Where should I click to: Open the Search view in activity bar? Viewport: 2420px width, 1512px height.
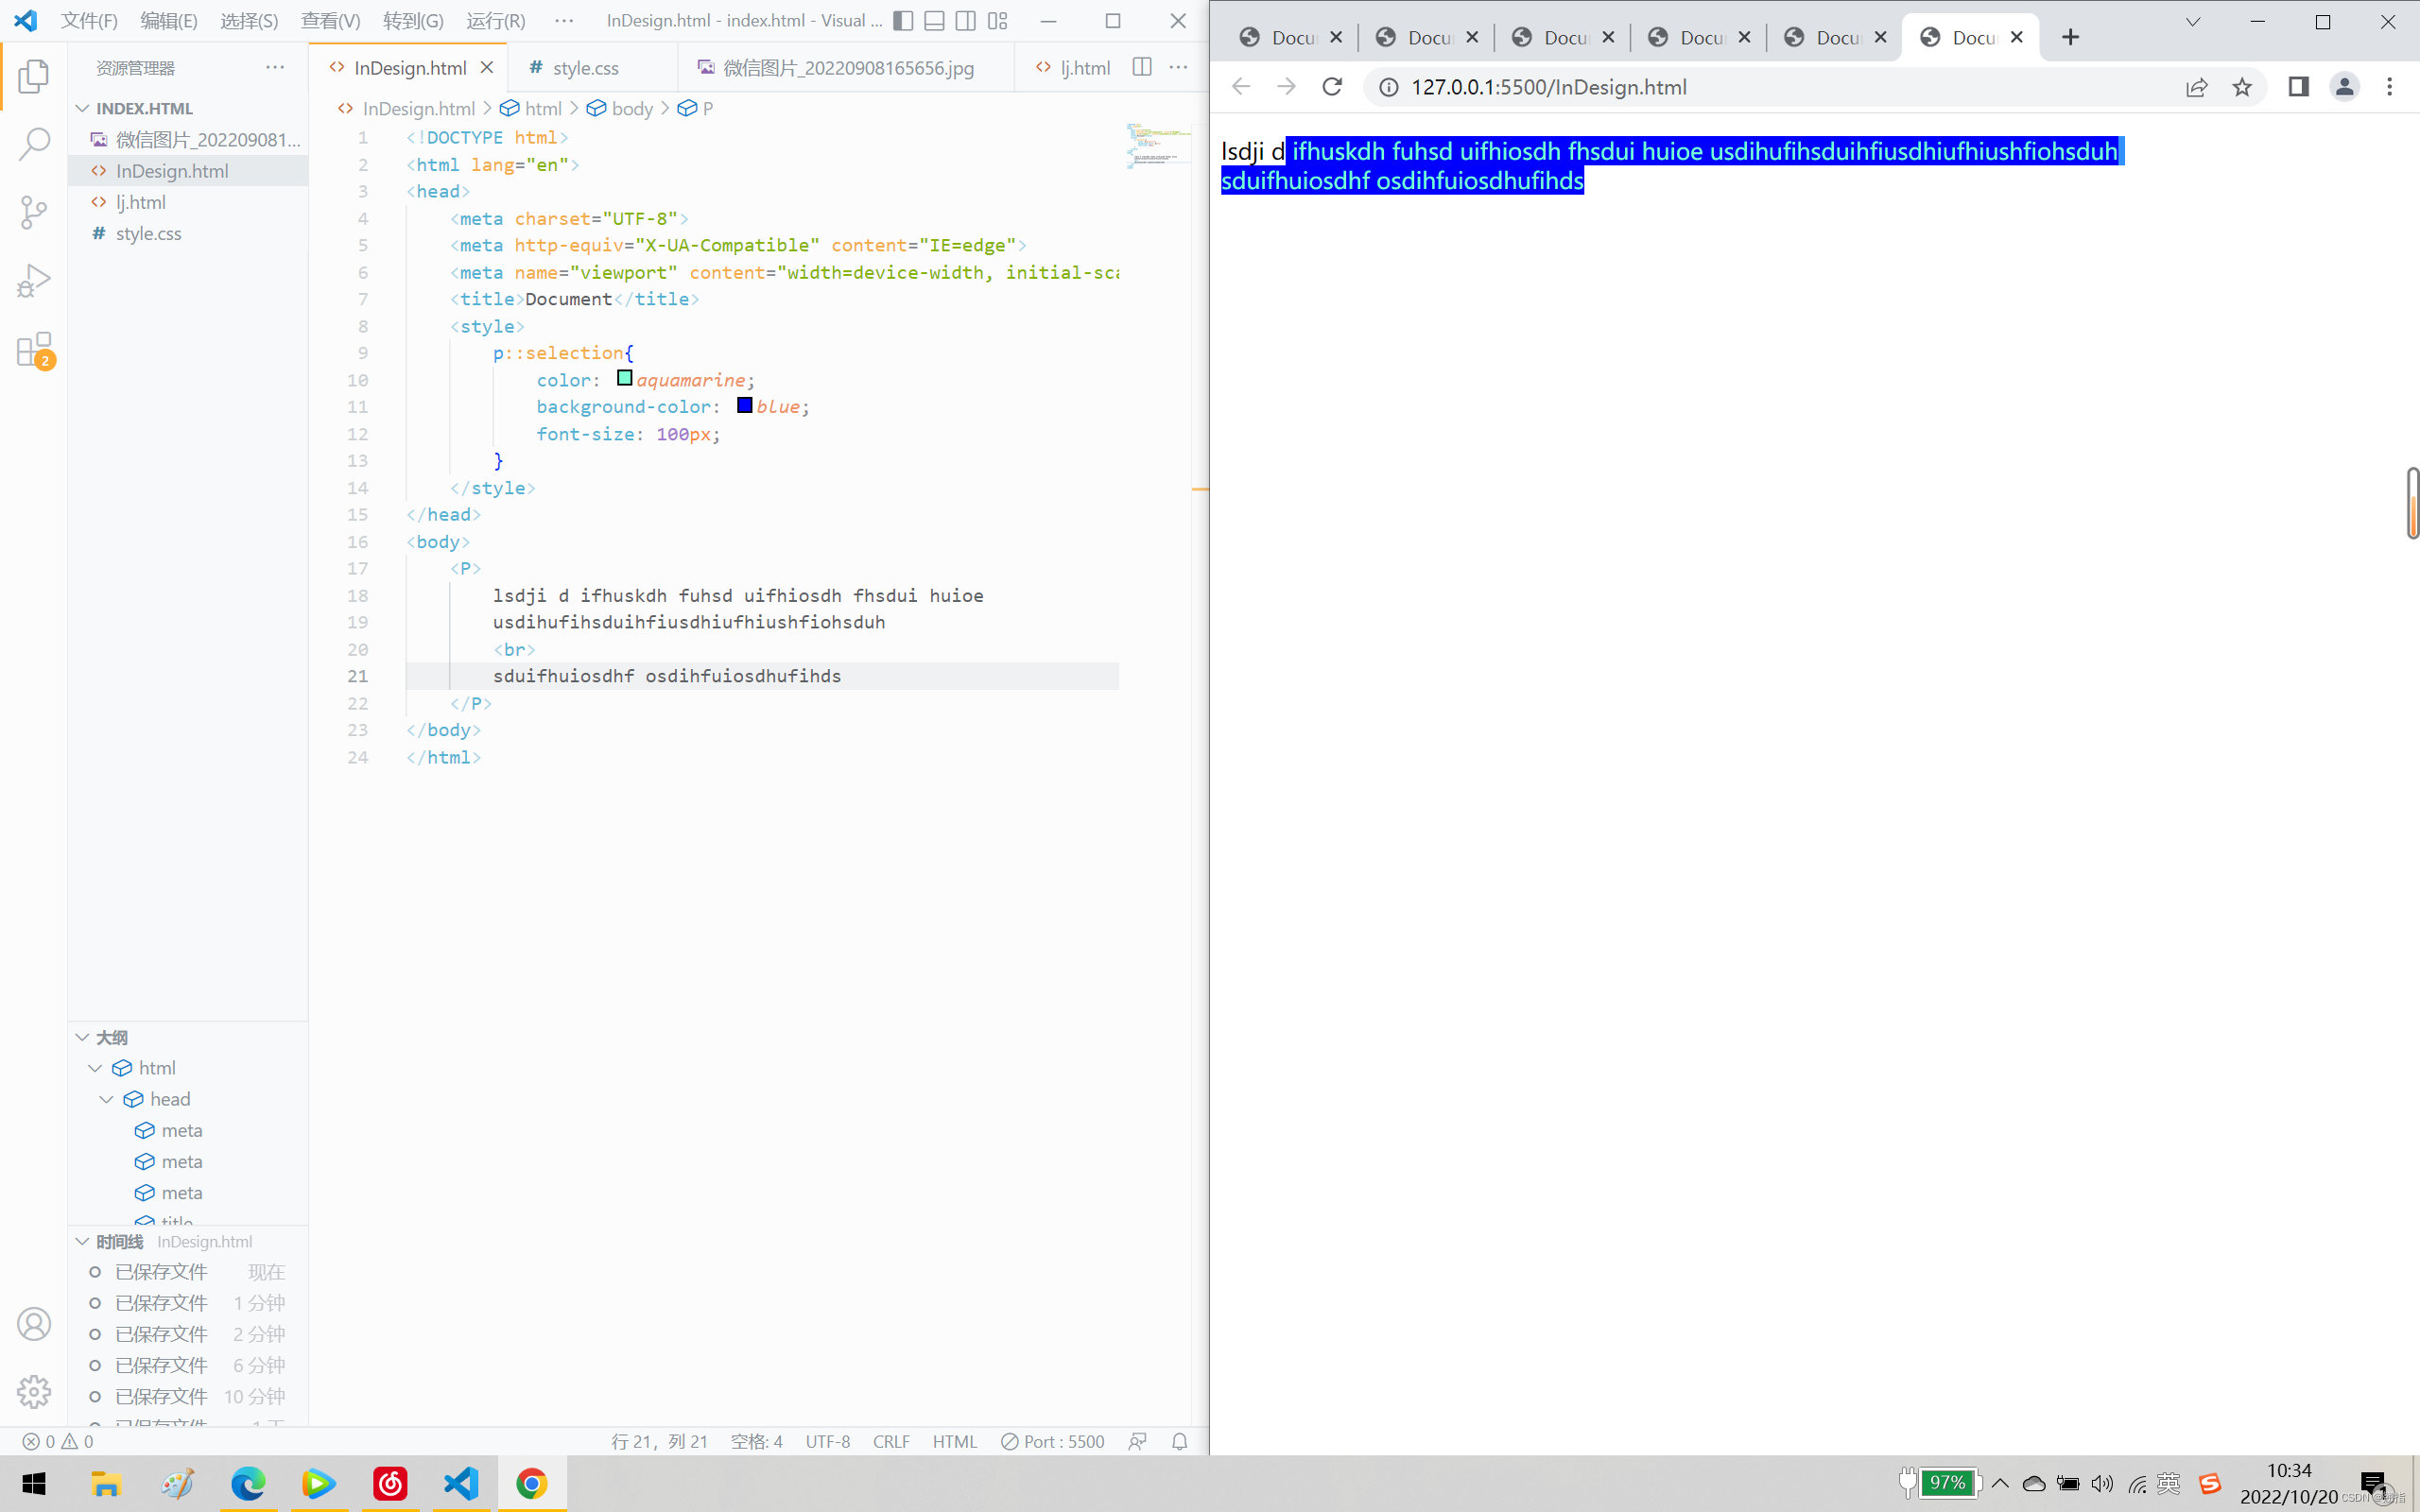pyautogui.click(x=34, y=144)
